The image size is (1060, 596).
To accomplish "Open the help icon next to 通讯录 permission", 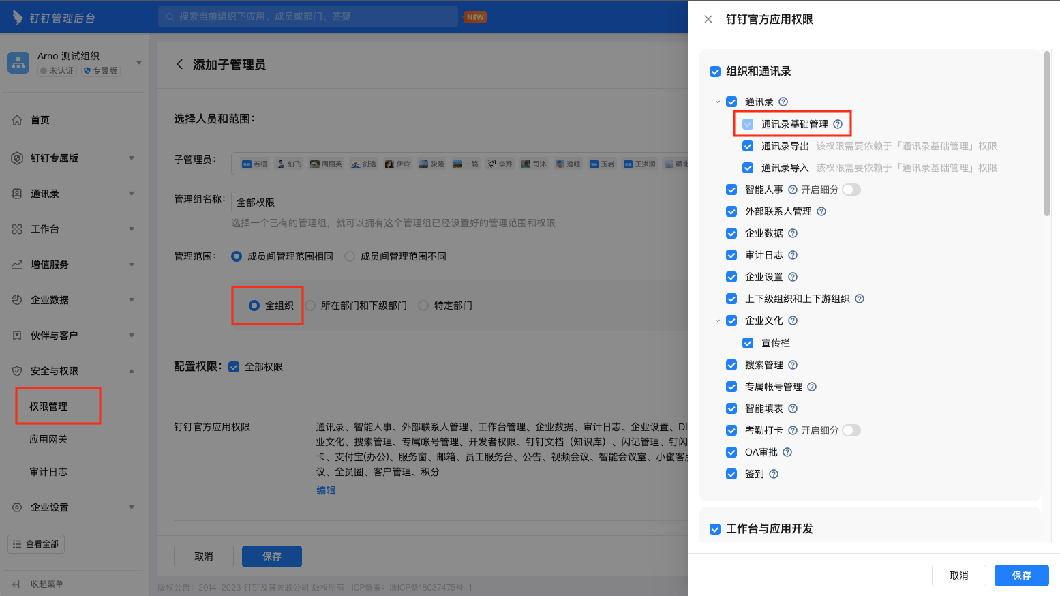I will [783, 102].
